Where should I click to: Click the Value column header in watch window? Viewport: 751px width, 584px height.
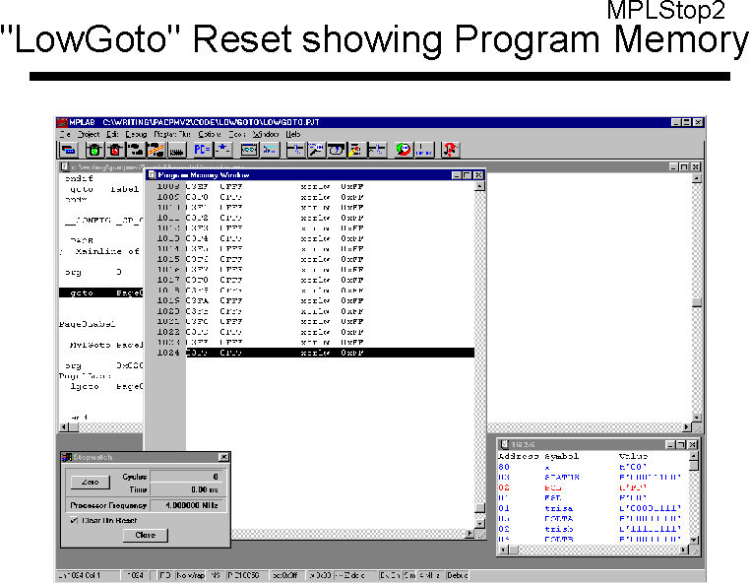point(633,457)
